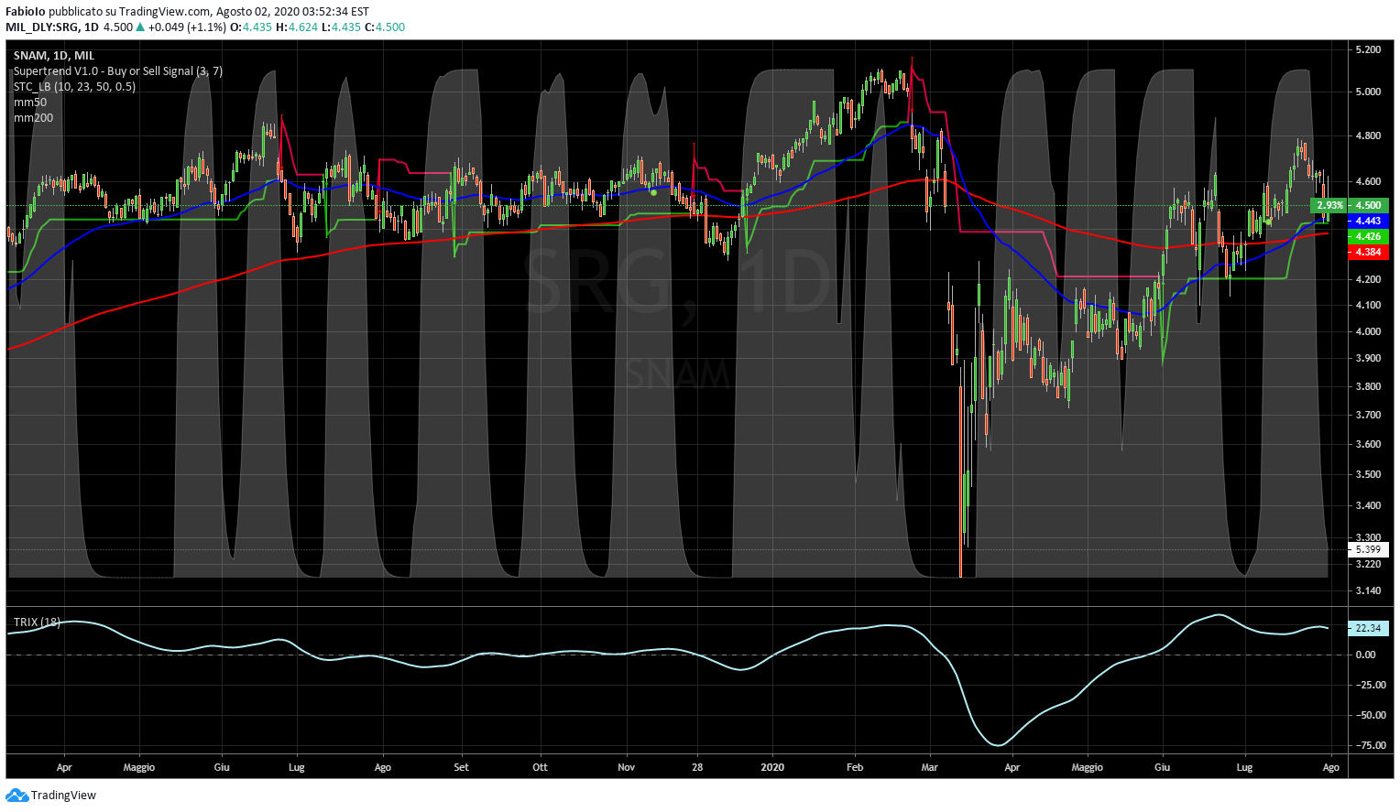Click the Set month label on time axis
The height and width of the screenshot is (812, 1400).
click(461, 767)
